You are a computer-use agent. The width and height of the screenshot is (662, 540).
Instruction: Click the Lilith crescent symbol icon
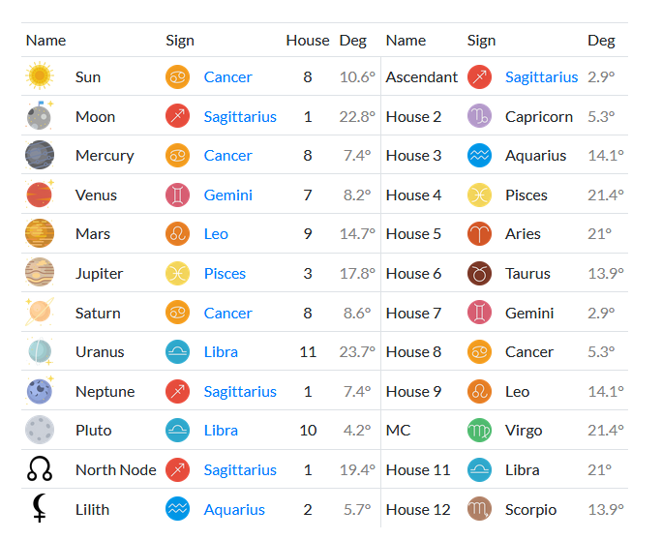pyautogui.click(x=40, y=508)
